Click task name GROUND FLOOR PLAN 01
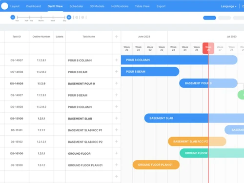This screenshot has width=244, height=183. tap(85, 165)
